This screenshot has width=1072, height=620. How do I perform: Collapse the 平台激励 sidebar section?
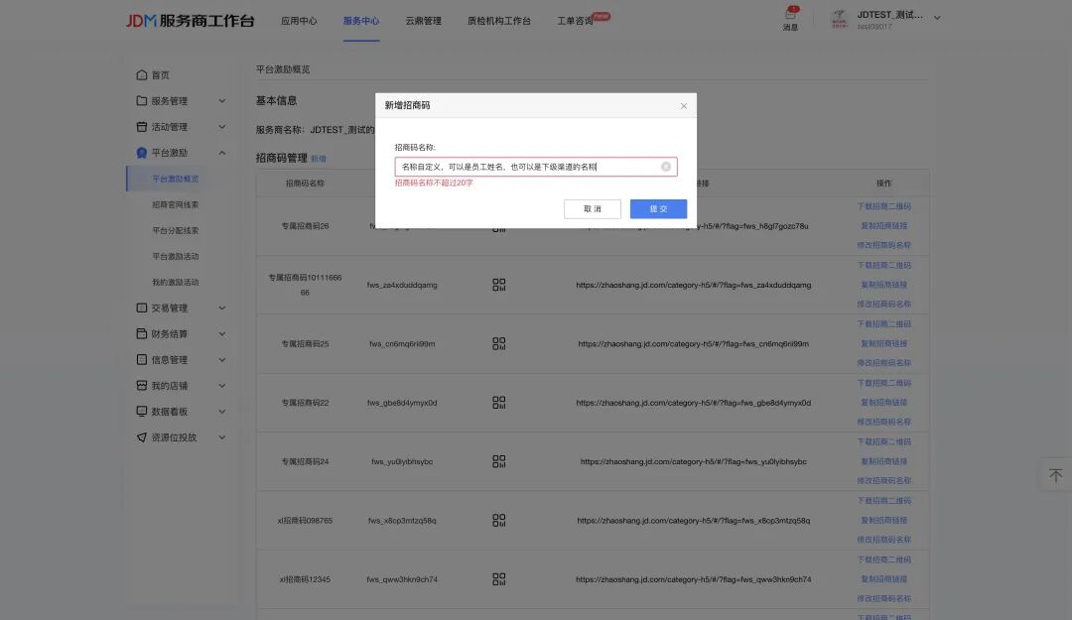coord(221,153)
